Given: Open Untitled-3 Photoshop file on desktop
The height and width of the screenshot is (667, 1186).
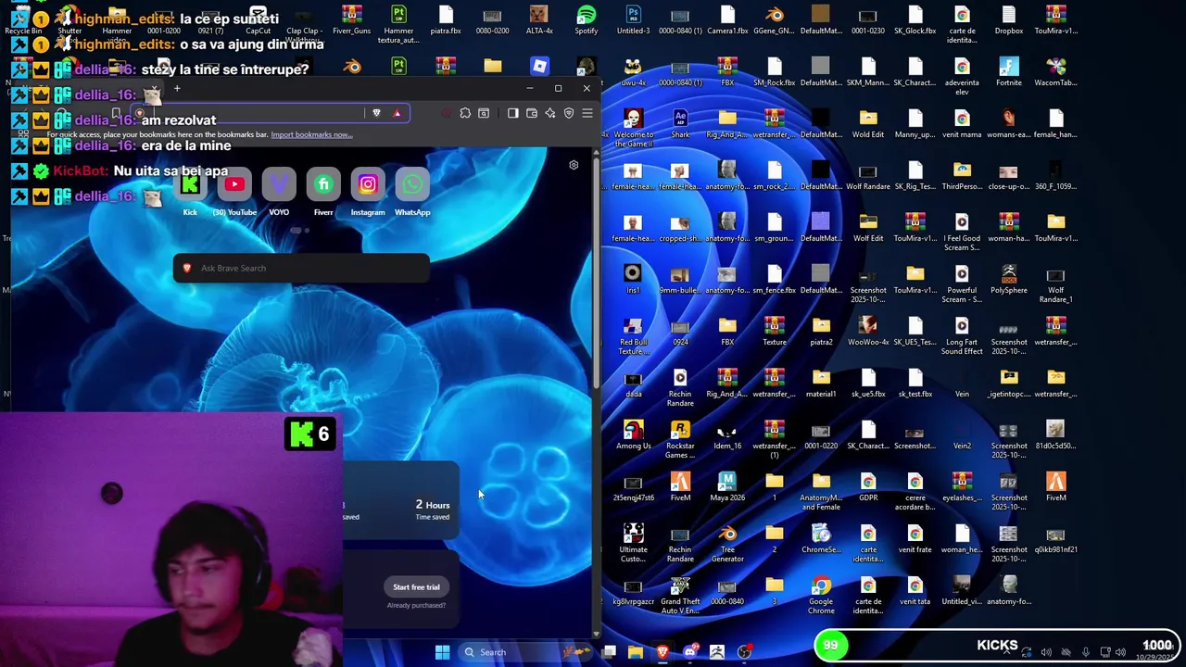Looking at the screenshot, I should 633,20.
